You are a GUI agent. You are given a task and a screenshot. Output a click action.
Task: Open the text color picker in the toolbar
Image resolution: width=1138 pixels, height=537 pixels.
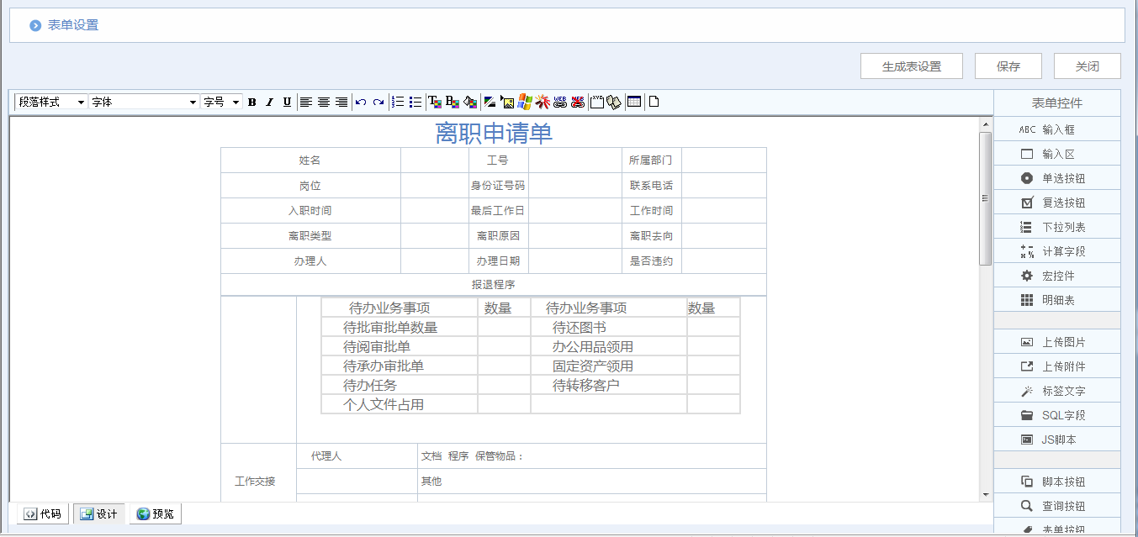432,102
